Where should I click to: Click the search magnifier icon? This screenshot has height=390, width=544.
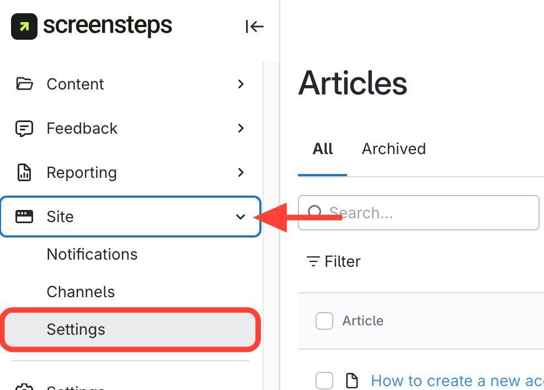pyautogui.click(x=315, y=213)
